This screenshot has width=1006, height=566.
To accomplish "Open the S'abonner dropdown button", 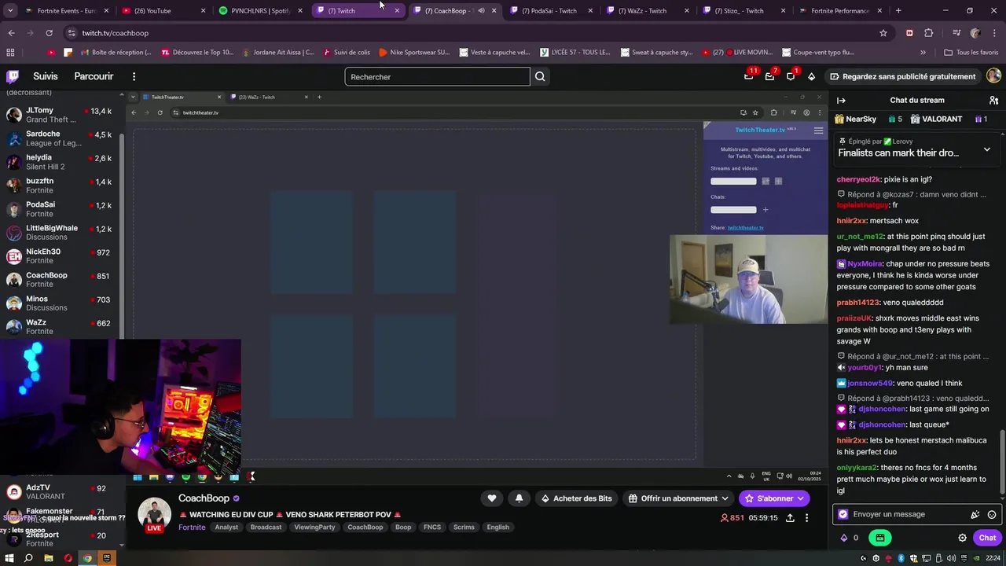I will 773,498.
